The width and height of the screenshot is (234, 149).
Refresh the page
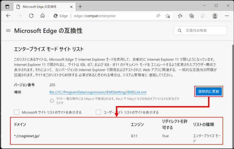(31, 16)
